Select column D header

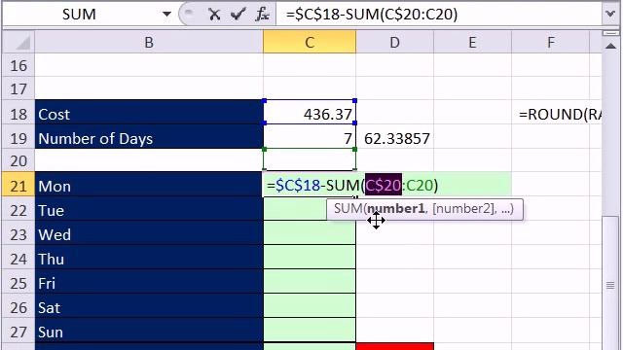pyautogui.click(x=394, y=43)
